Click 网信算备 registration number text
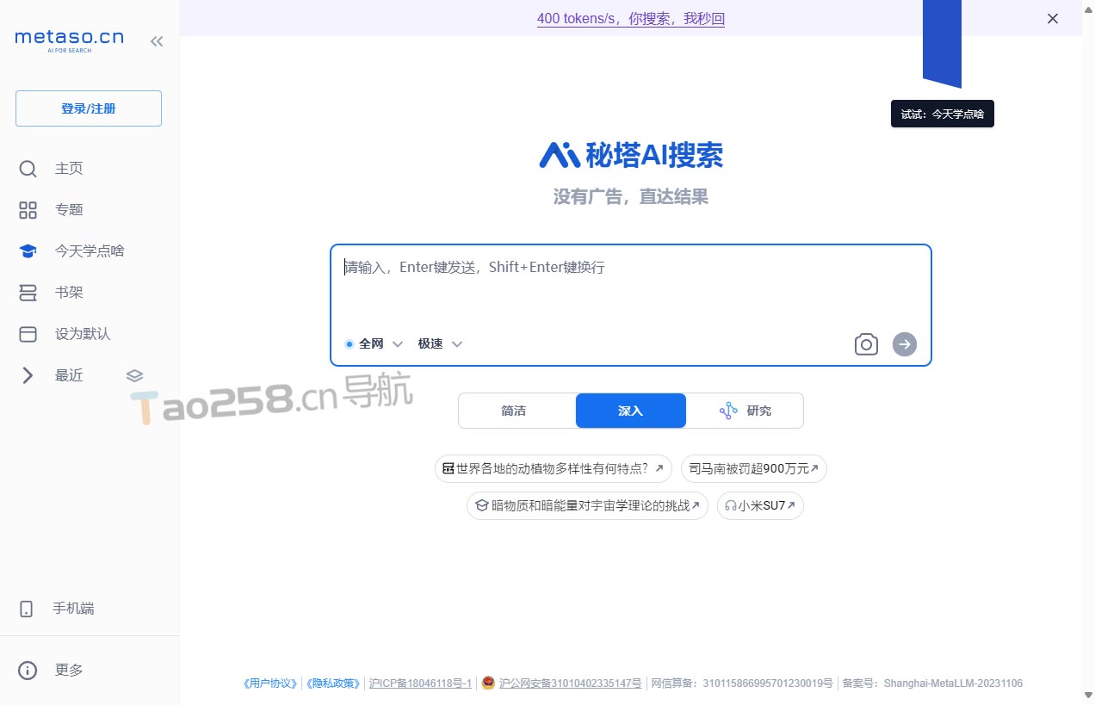The width and height of the screenshot is (1095, 705). 741,683
